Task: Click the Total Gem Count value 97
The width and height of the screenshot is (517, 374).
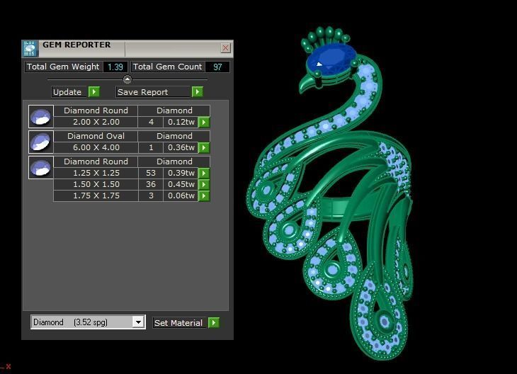Action: coord(217,67)
